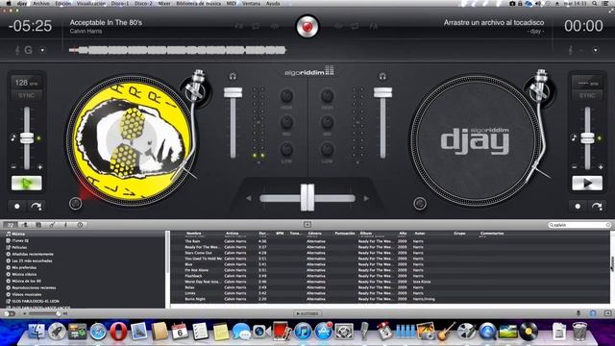This screenshot has width=615, height=346.
Task: Click the left channel volume fader
Action: pos(233,92)
